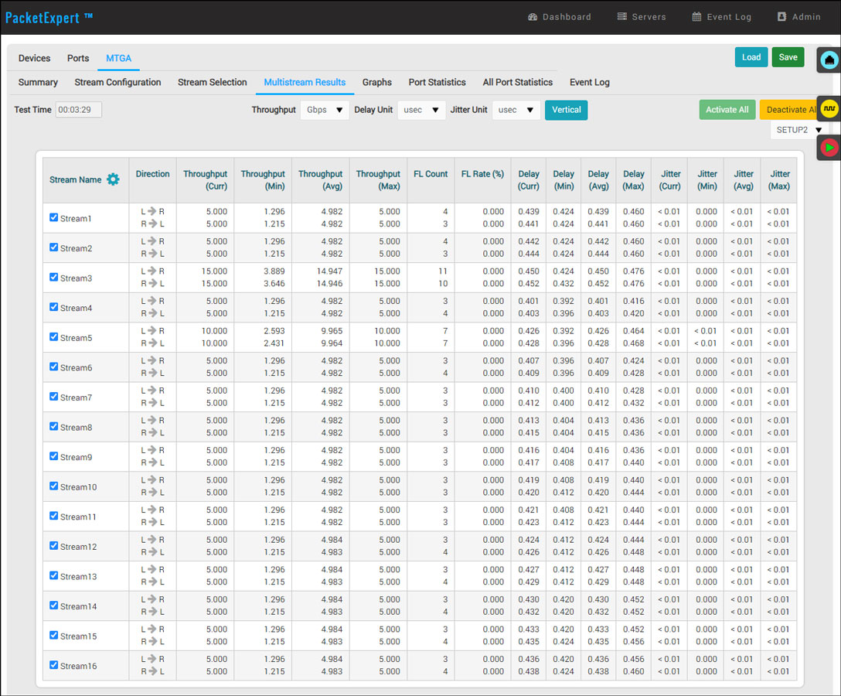Viewport: 841px width, 696px height.
Task: Uncheck the Stream2 checkbox
Action: coord(53,247)
